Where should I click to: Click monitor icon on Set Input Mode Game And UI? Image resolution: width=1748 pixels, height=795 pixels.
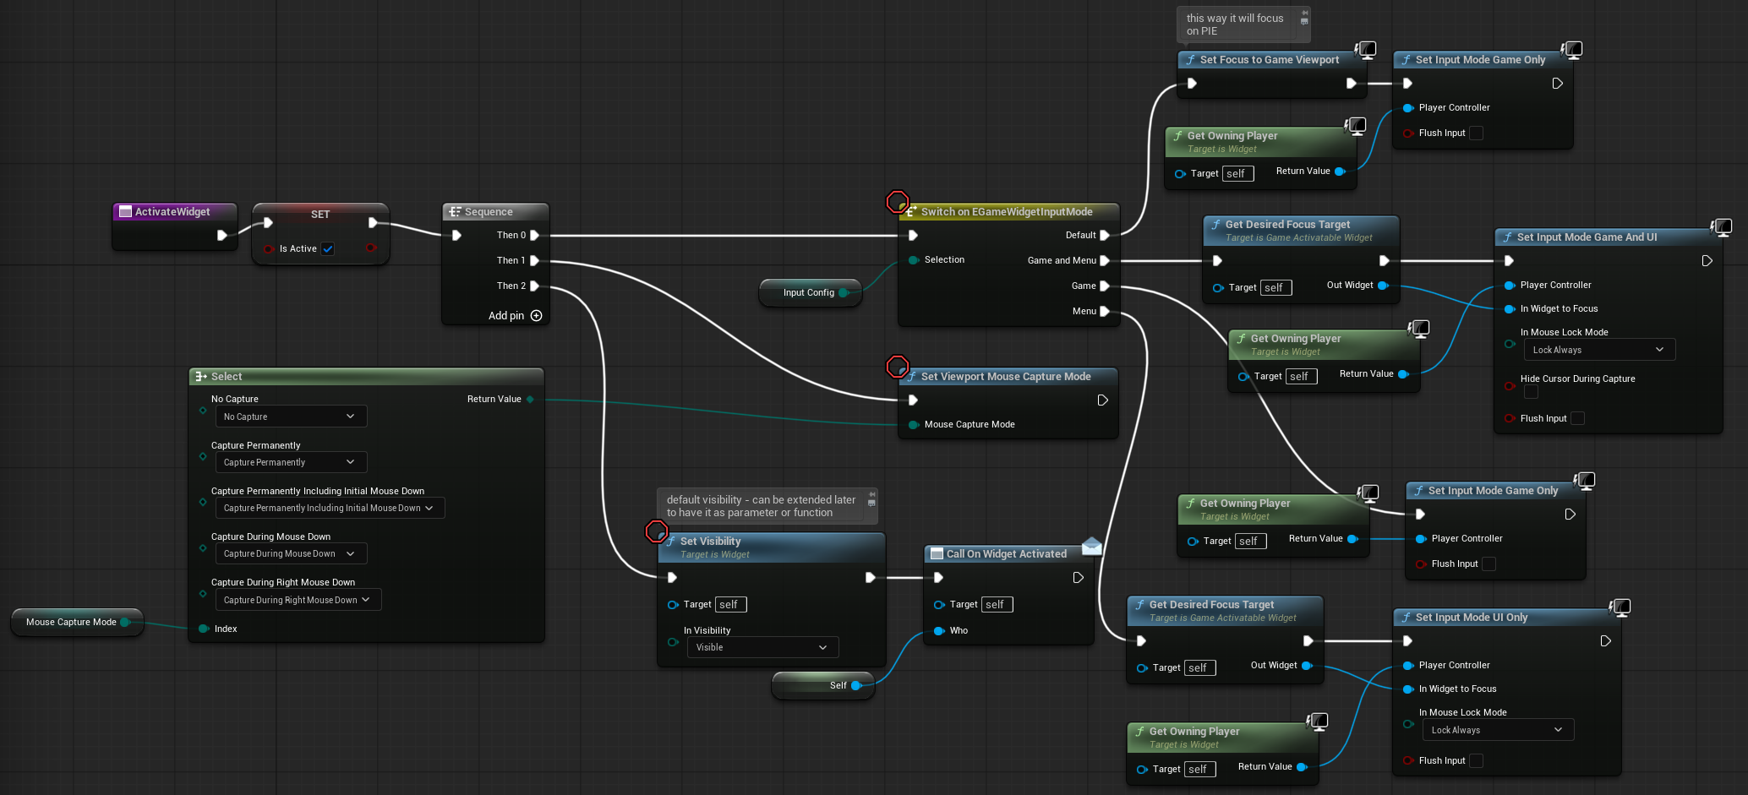(x=1722, y=227)
